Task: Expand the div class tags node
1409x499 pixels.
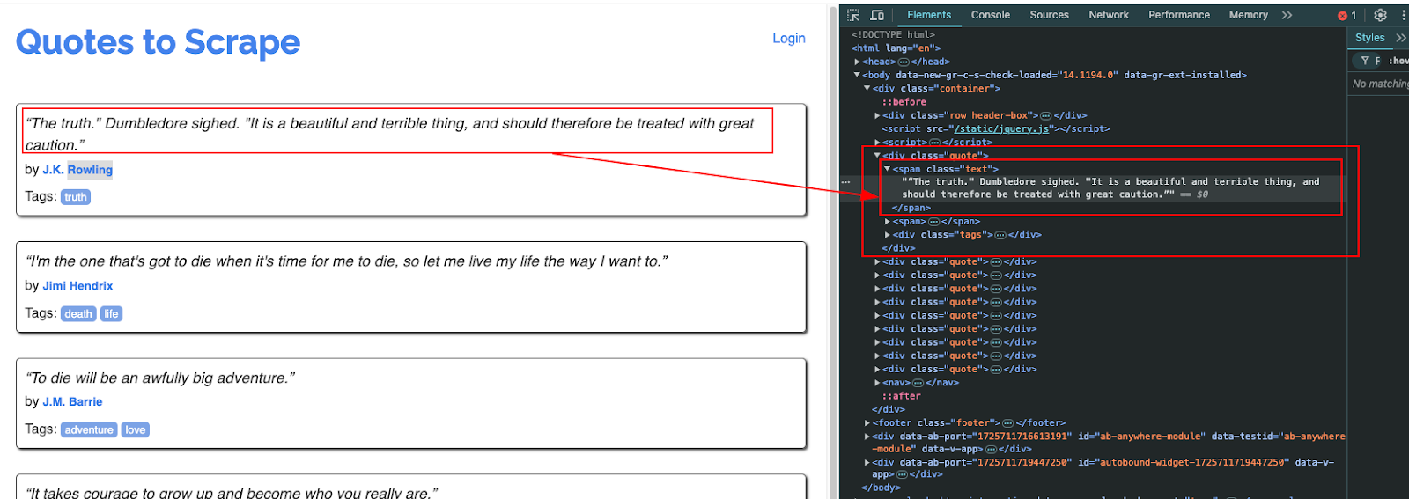Action: coord(888,235)
